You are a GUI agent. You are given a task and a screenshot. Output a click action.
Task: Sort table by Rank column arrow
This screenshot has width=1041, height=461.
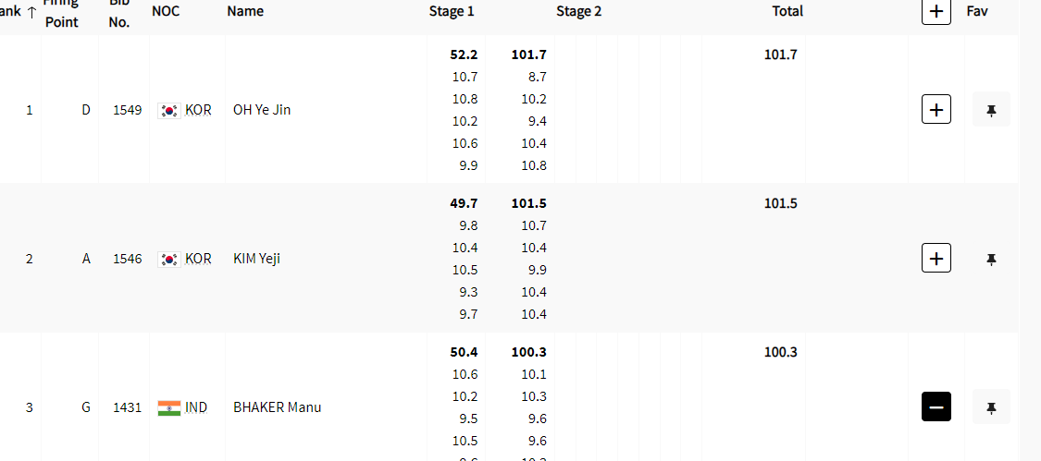[x=31, y=11]
